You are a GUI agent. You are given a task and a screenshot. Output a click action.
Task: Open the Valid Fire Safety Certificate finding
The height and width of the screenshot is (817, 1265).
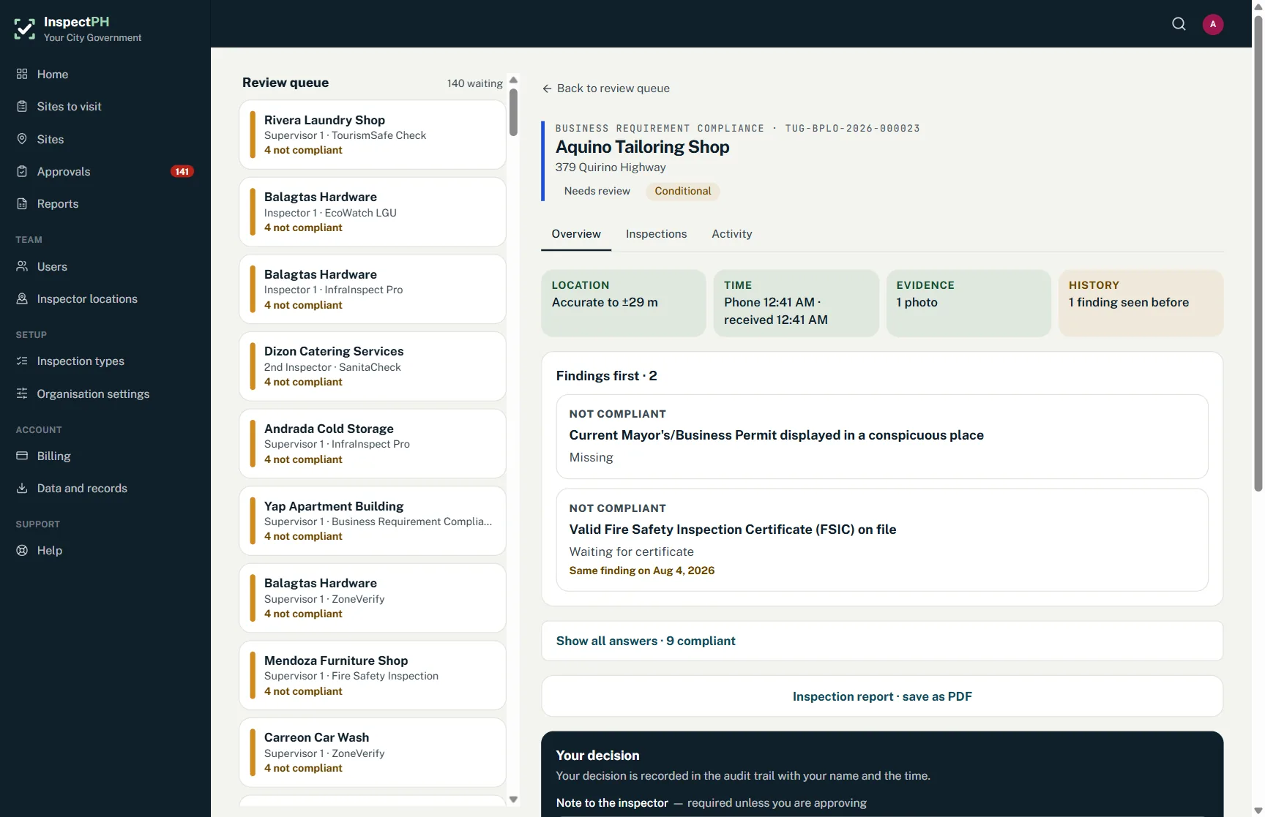click(882, 540)
